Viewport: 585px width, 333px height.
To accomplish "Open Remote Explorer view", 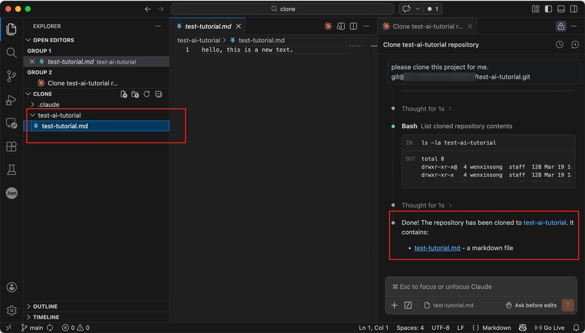I will 11,123.
